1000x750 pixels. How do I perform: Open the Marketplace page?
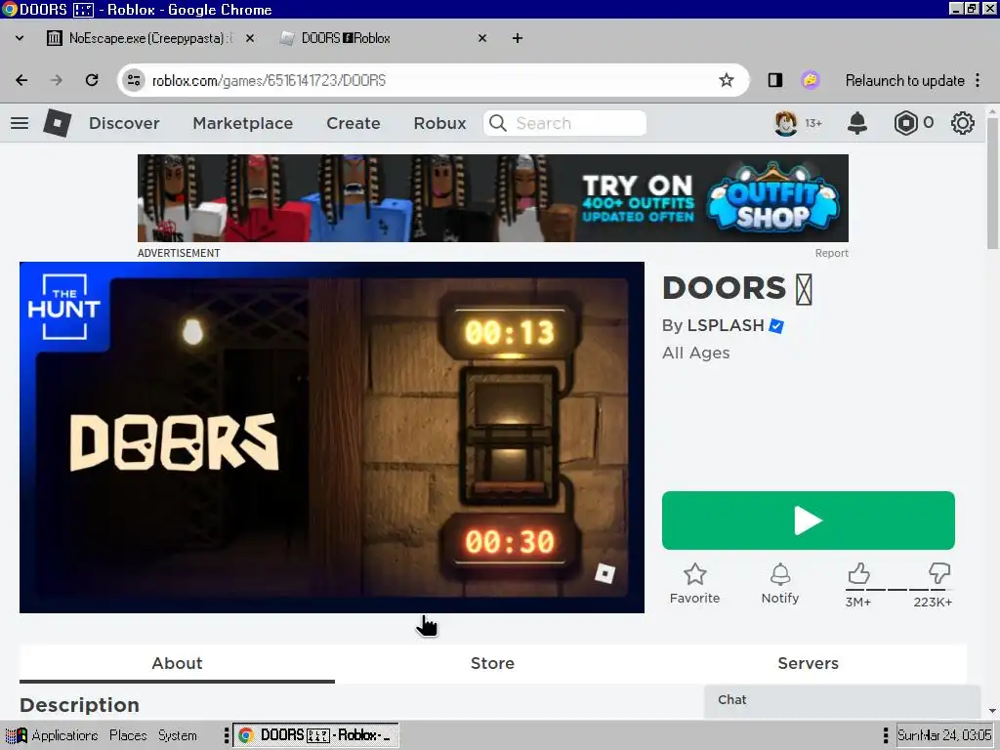click(x=243, y=123)
